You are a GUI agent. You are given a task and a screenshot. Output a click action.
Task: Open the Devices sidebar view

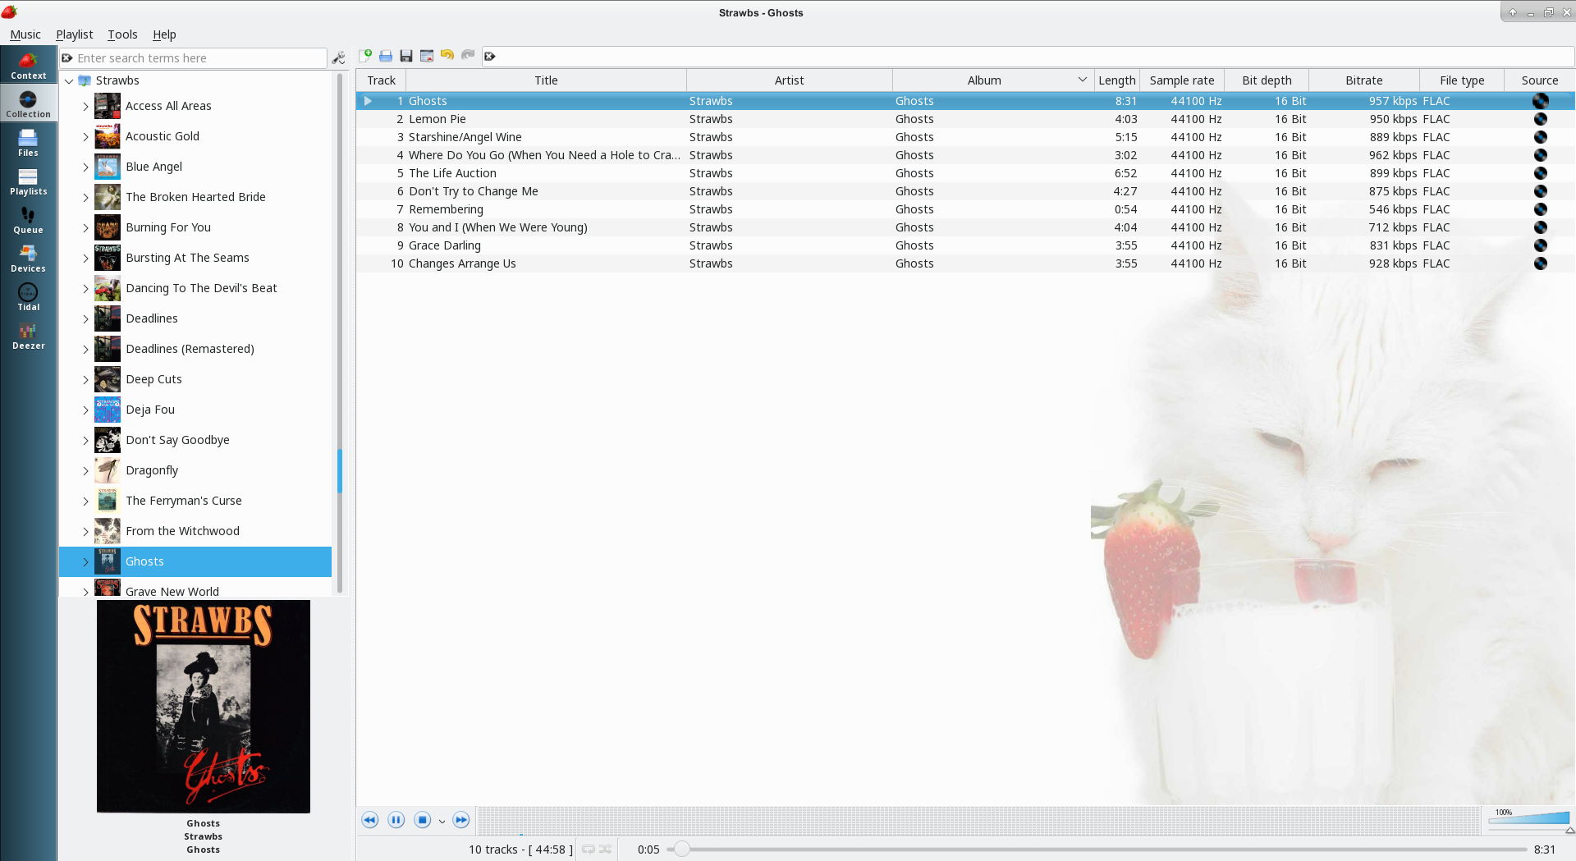pos(29,259)
